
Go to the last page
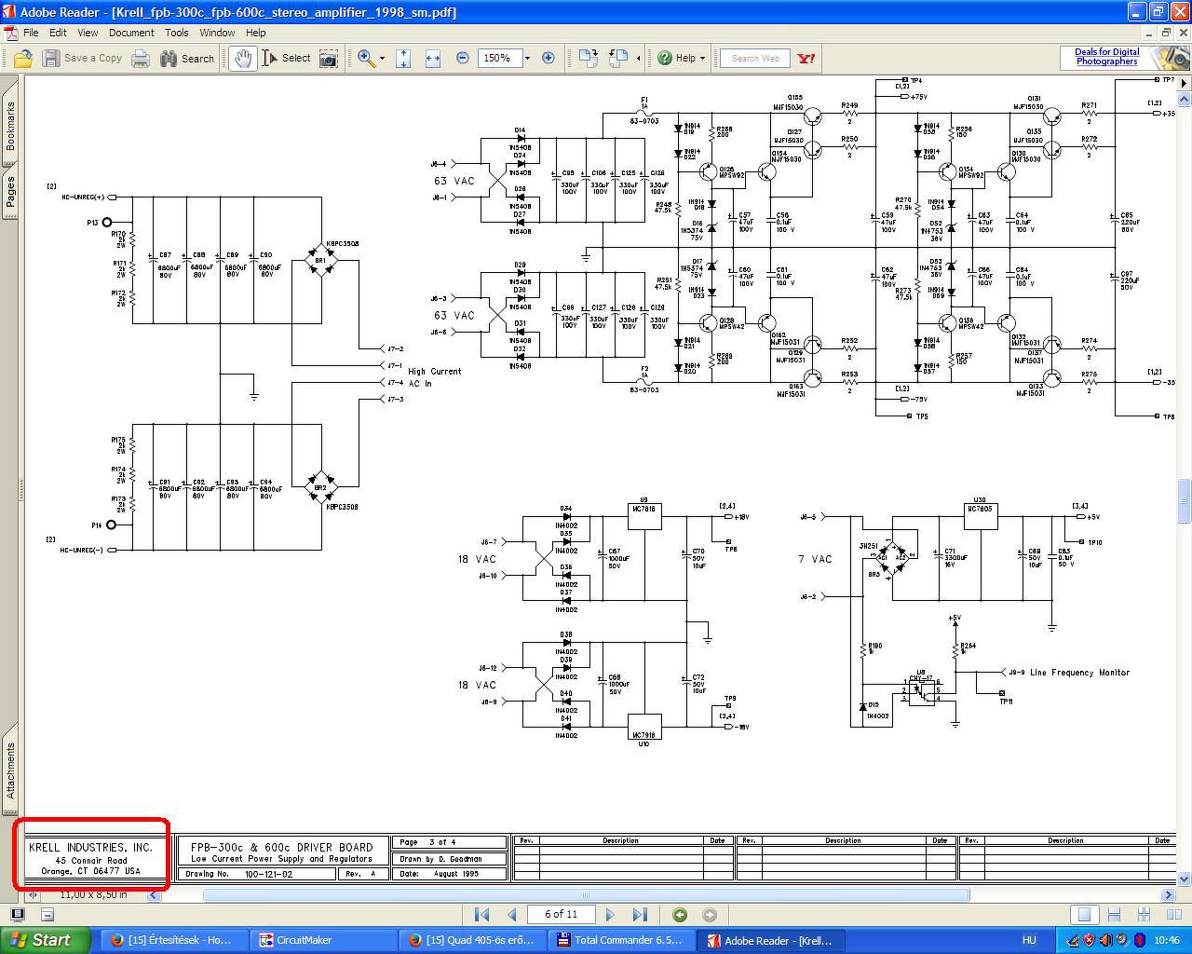640,915
